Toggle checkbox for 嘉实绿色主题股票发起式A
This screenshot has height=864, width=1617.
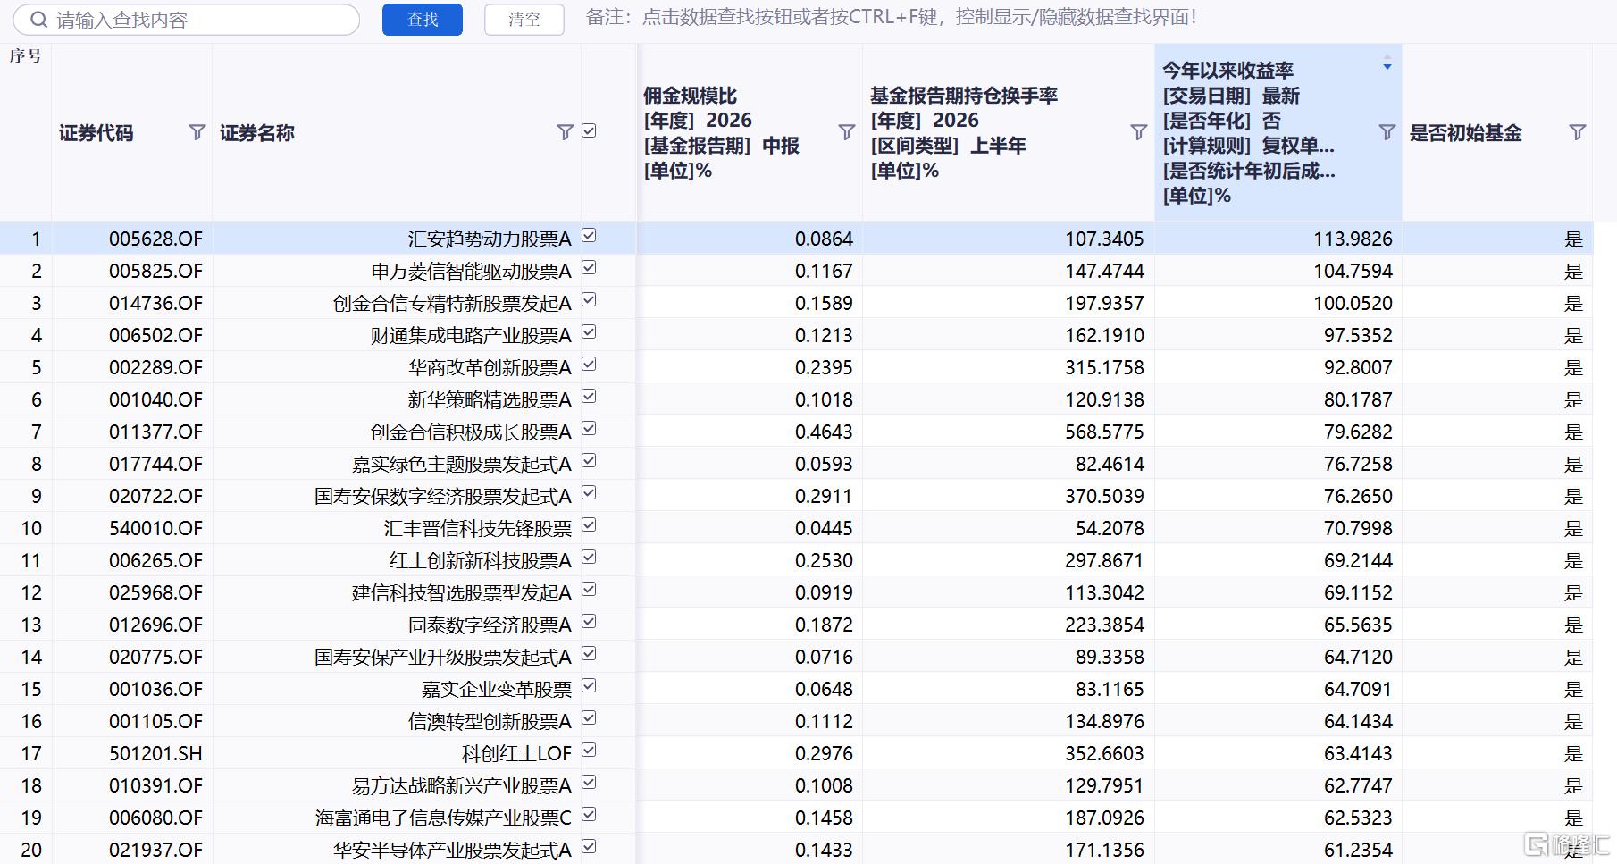pos(589,461)
